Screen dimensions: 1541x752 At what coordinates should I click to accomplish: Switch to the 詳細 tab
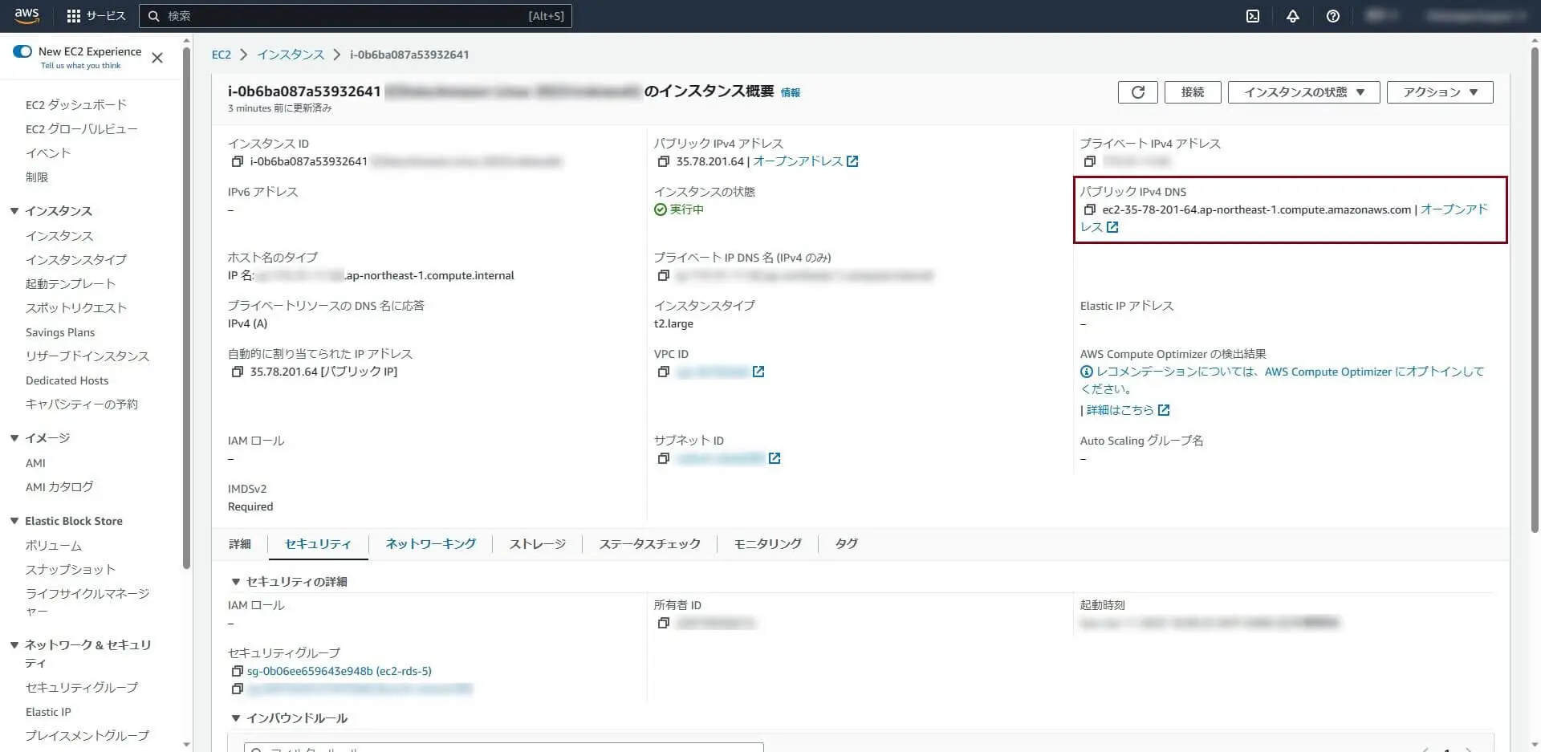coord(240,544)
